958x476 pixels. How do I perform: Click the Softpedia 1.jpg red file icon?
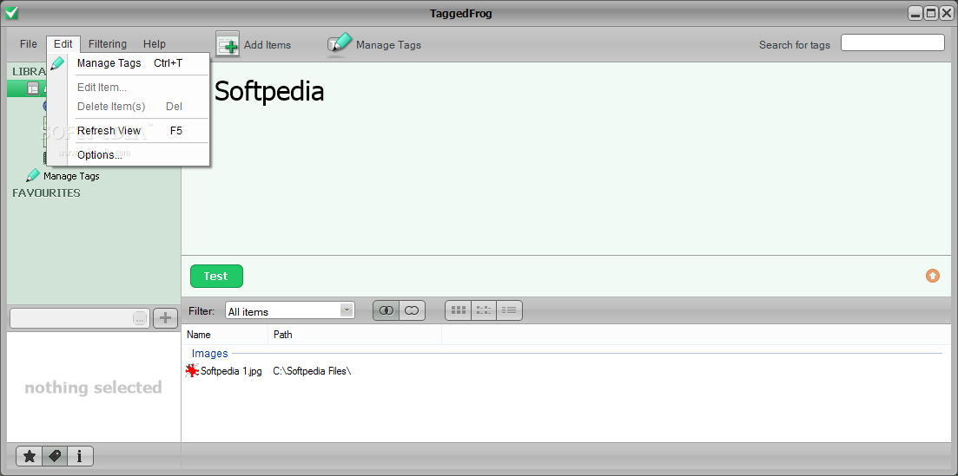(192, 370)
